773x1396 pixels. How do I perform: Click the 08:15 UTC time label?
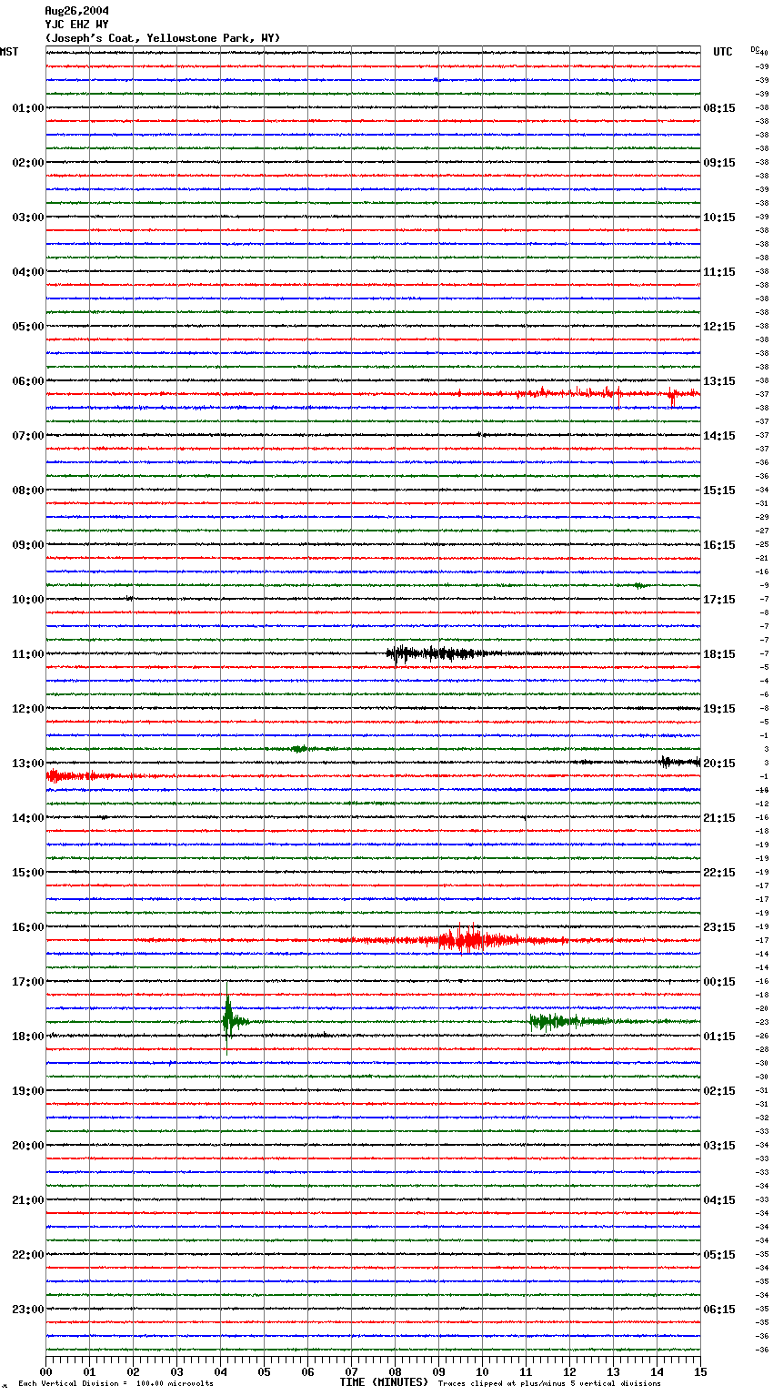(719, 108)
